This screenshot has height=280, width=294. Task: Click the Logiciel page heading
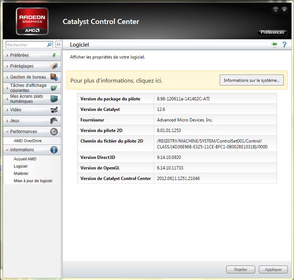coord(79,45)
